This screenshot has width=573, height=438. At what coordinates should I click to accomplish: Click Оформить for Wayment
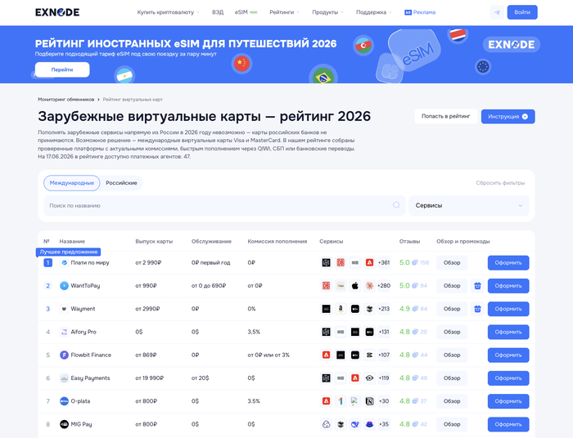(x=508, y=309)
